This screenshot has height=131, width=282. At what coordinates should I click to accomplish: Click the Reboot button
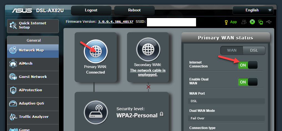(134, 10)
